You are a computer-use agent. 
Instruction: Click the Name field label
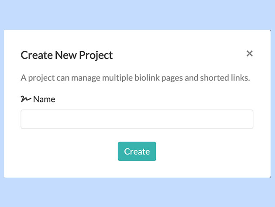44,99
